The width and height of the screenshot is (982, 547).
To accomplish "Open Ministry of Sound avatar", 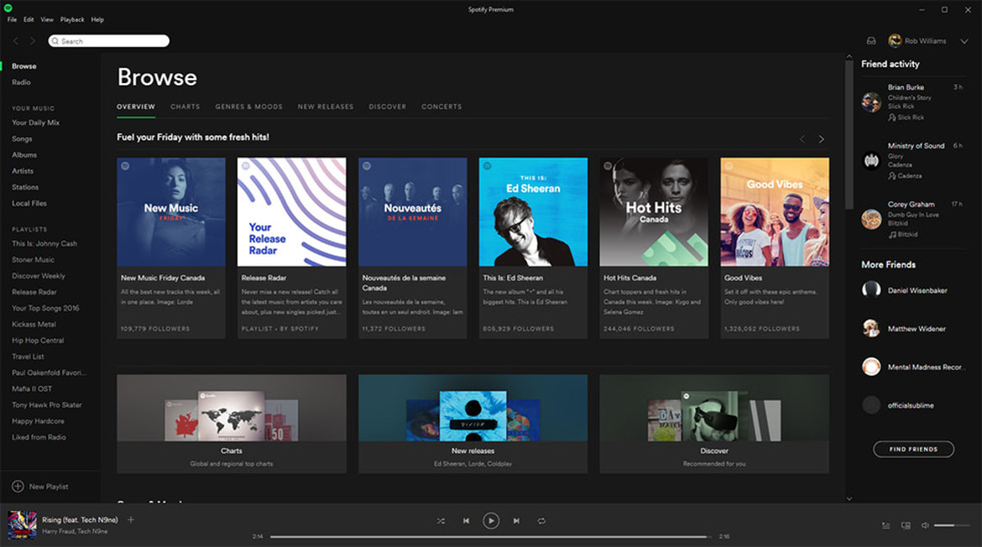I will pos(871,160).
